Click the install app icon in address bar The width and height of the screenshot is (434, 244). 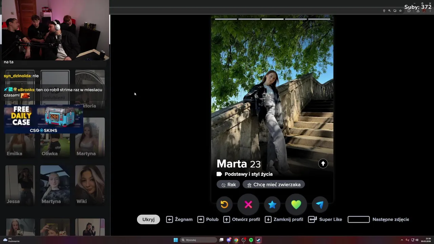395,11
